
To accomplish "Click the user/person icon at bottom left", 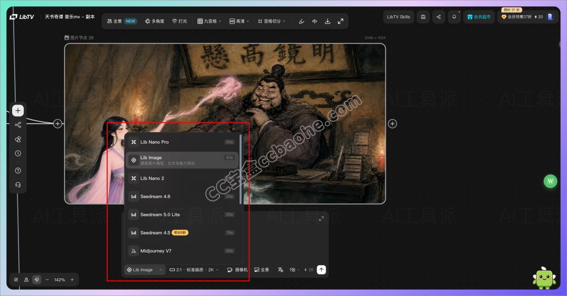I will click(26, 279).
